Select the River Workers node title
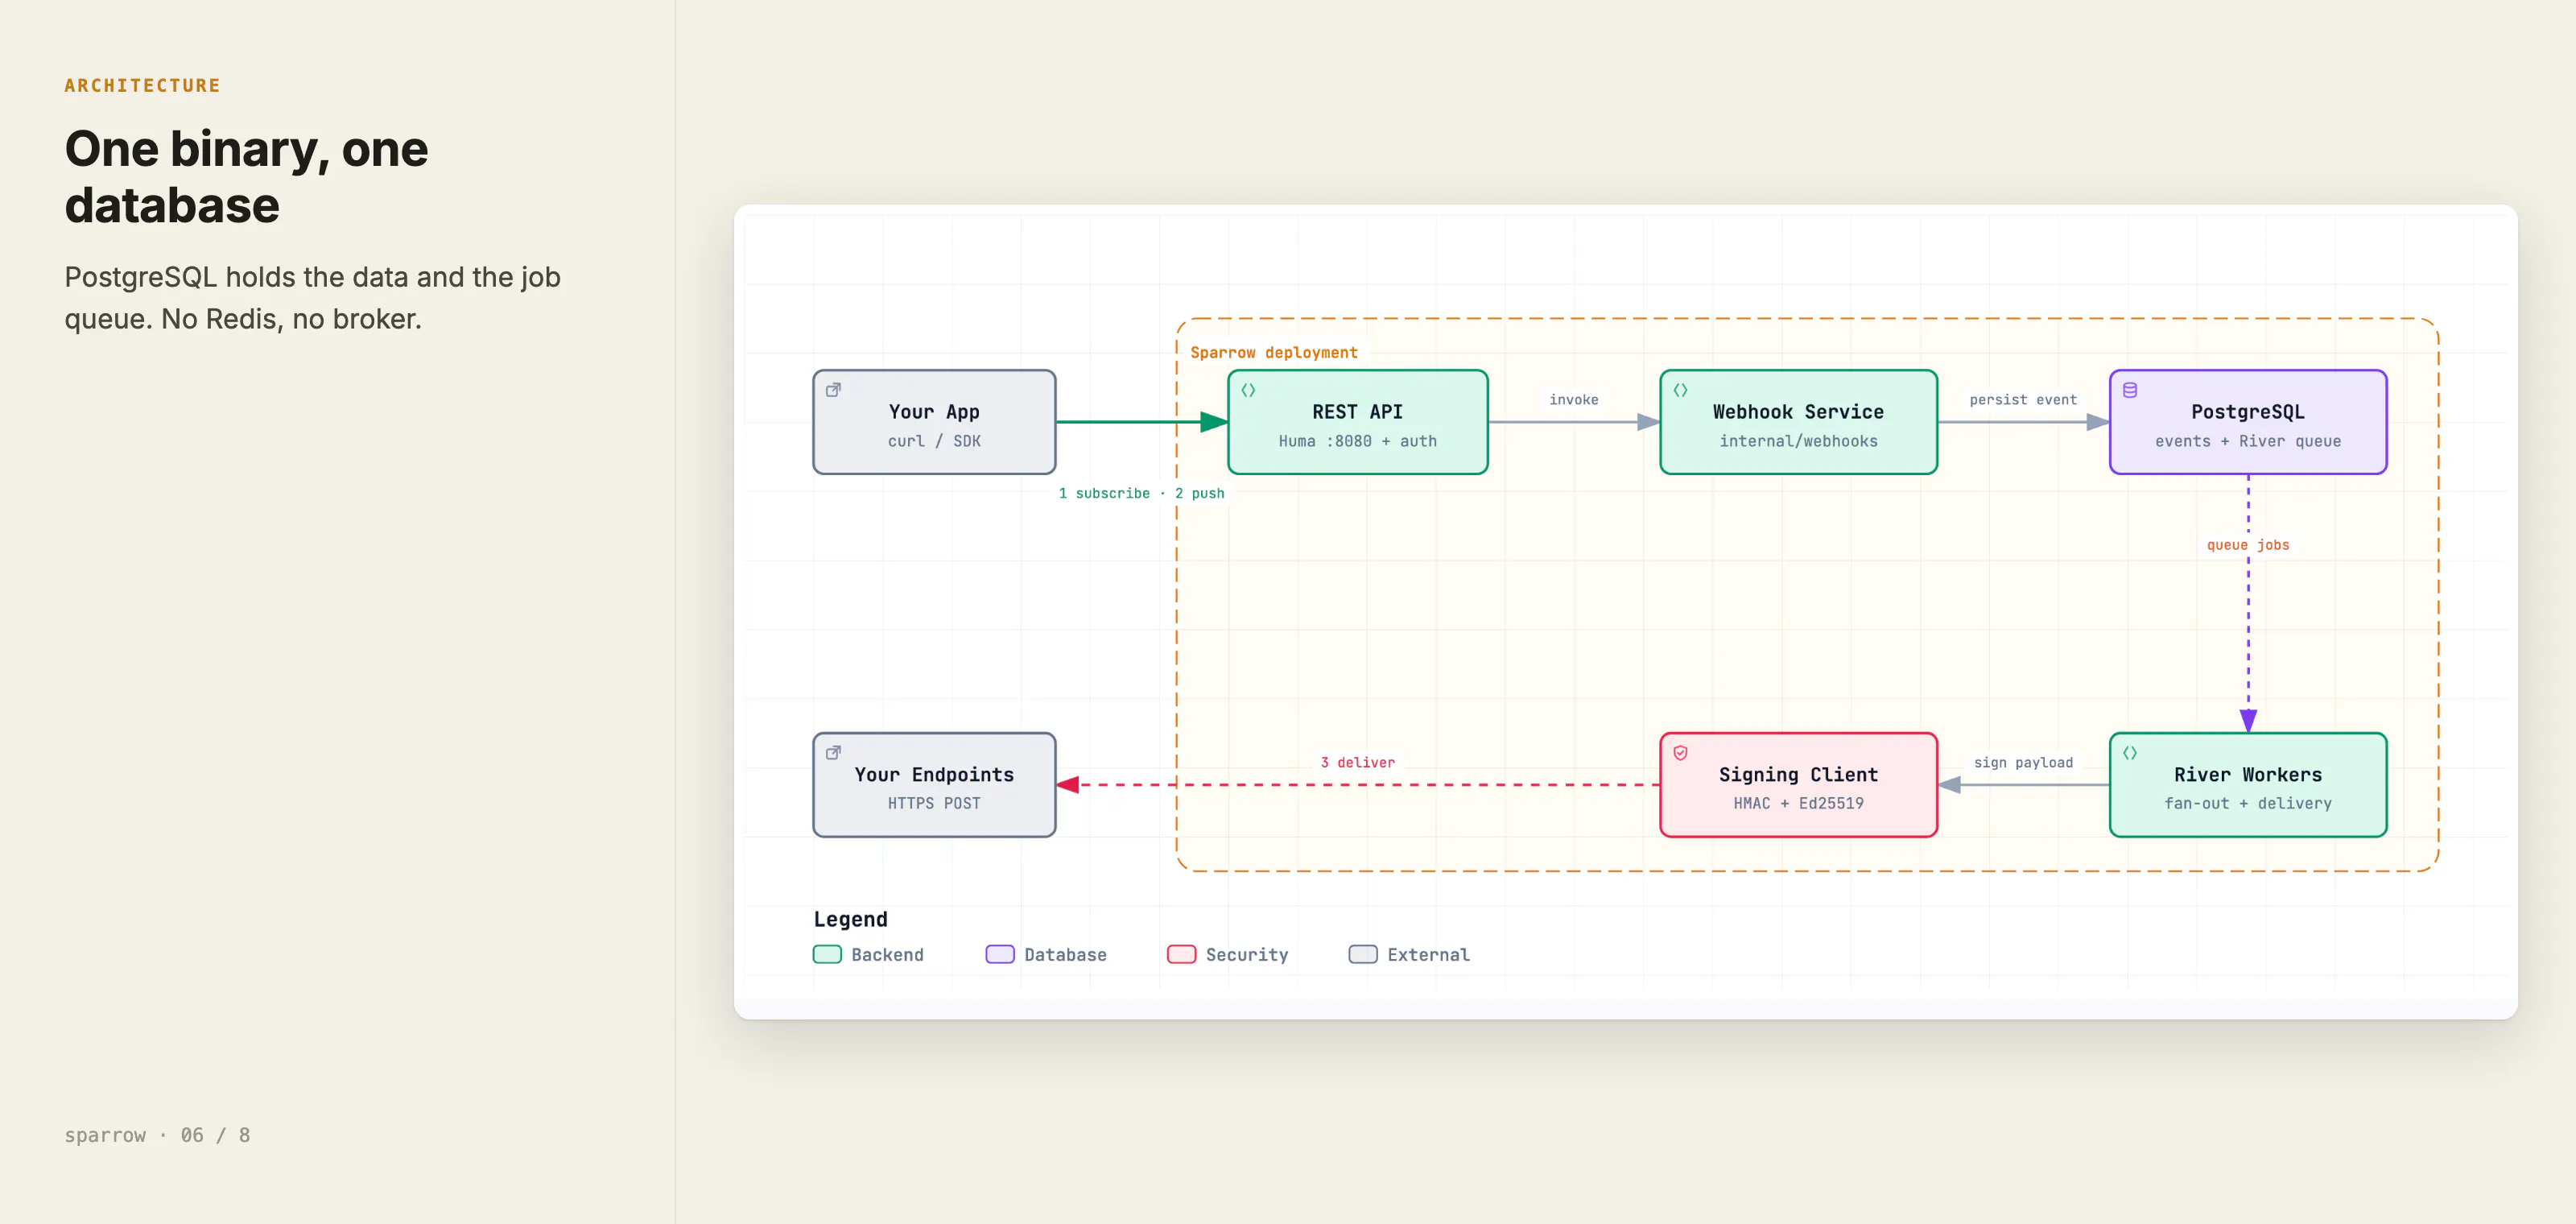The height and width of the screenshot is (1224, 2576). pos(2248,775)
